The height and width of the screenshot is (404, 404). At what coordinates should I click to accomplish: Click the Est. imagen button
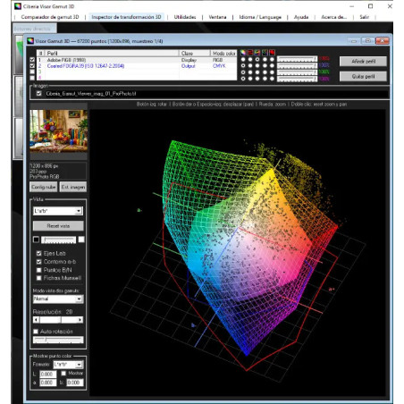(x=73, y=187)
